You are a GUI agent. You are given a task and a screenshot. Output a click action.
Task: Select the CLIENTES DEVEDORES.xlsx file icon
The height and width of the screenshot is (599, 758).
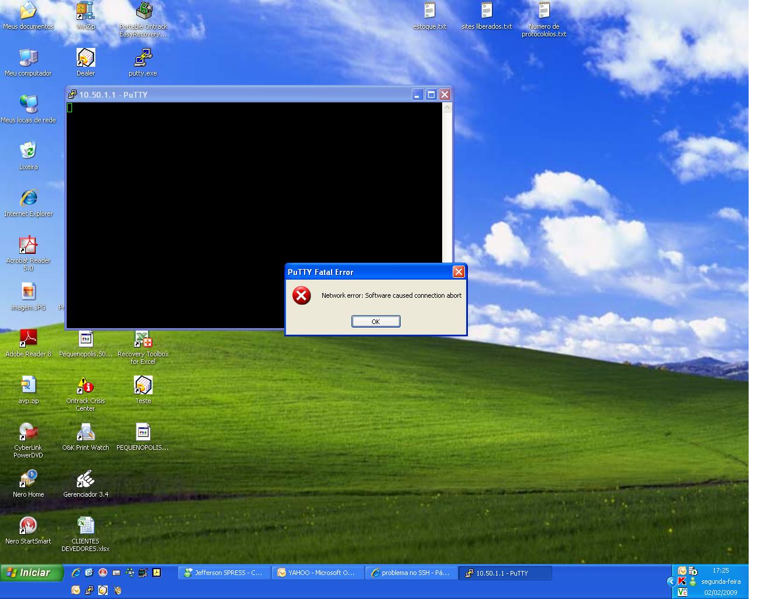[85, 534]
